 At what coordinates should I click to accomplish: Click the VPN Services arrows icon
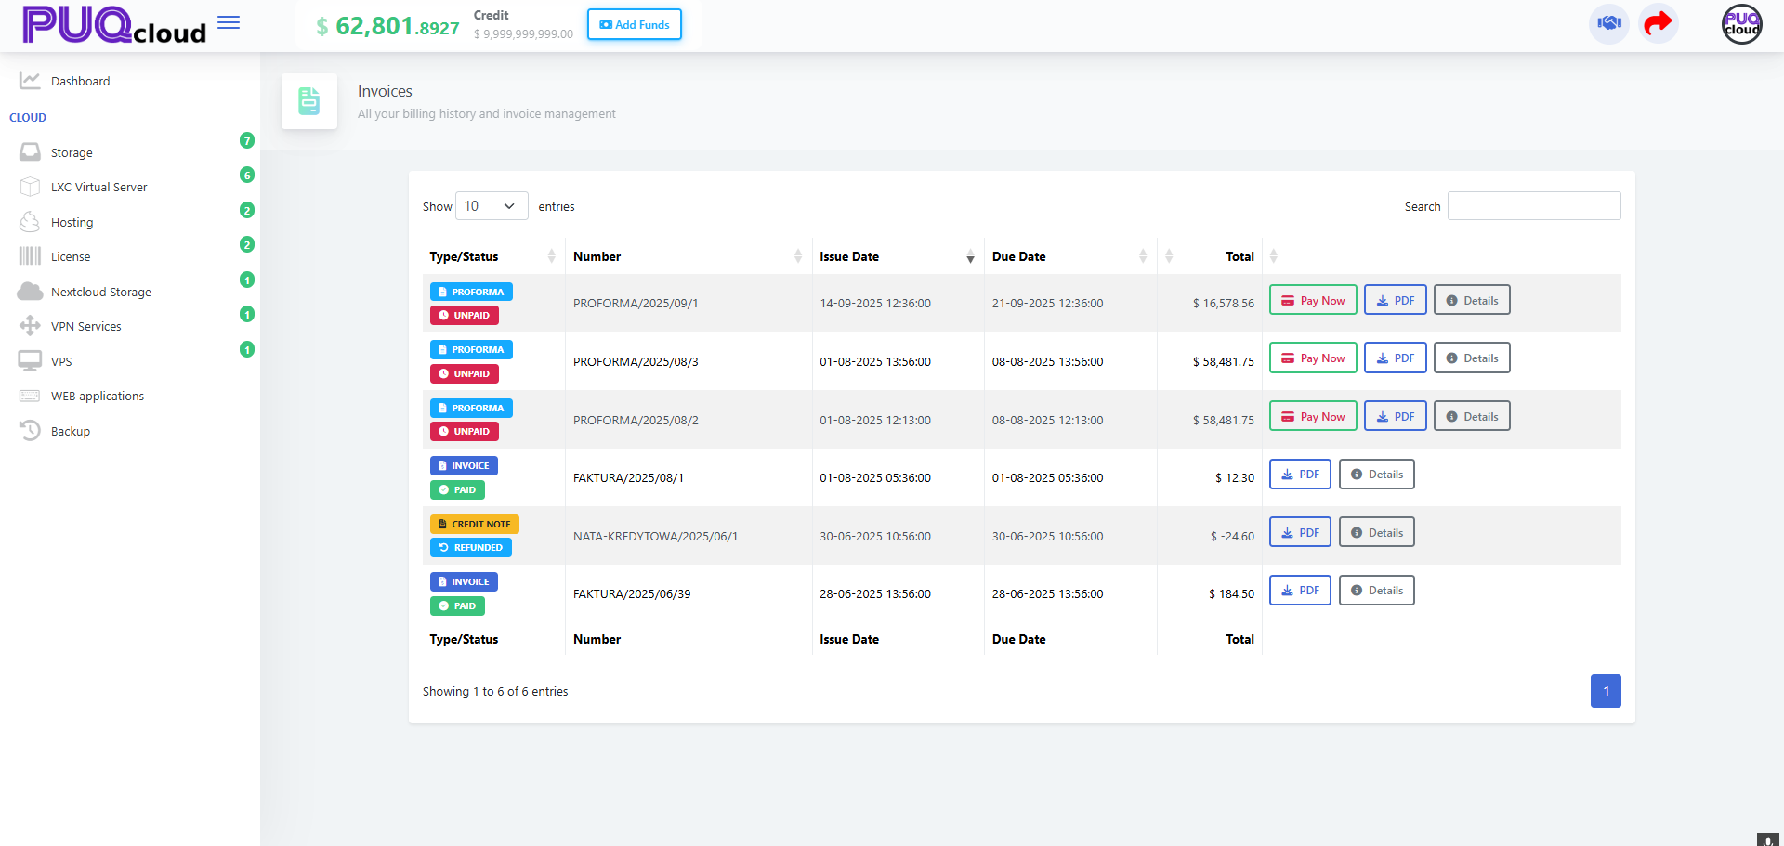(30, 326)
